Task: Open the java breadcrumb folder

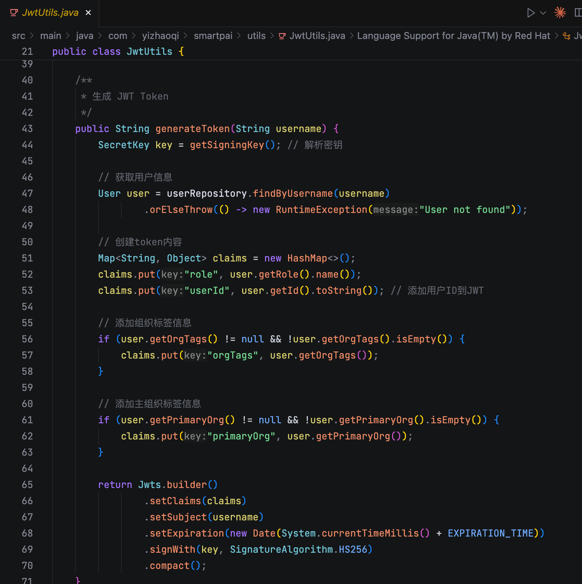Action: 85,36
